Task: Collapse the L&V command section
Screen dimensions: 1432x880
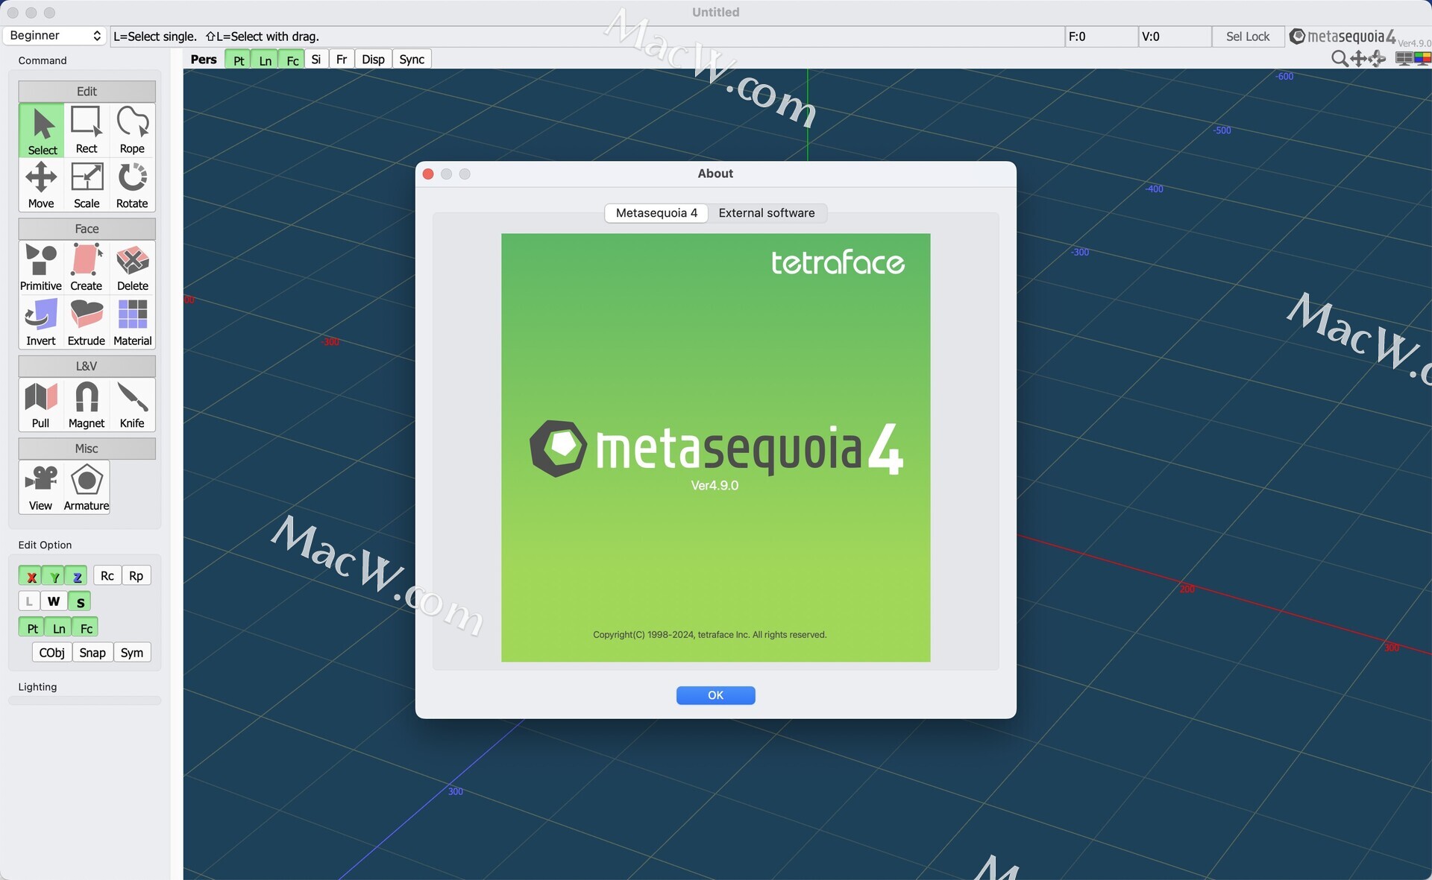Action: pos(87,366)
